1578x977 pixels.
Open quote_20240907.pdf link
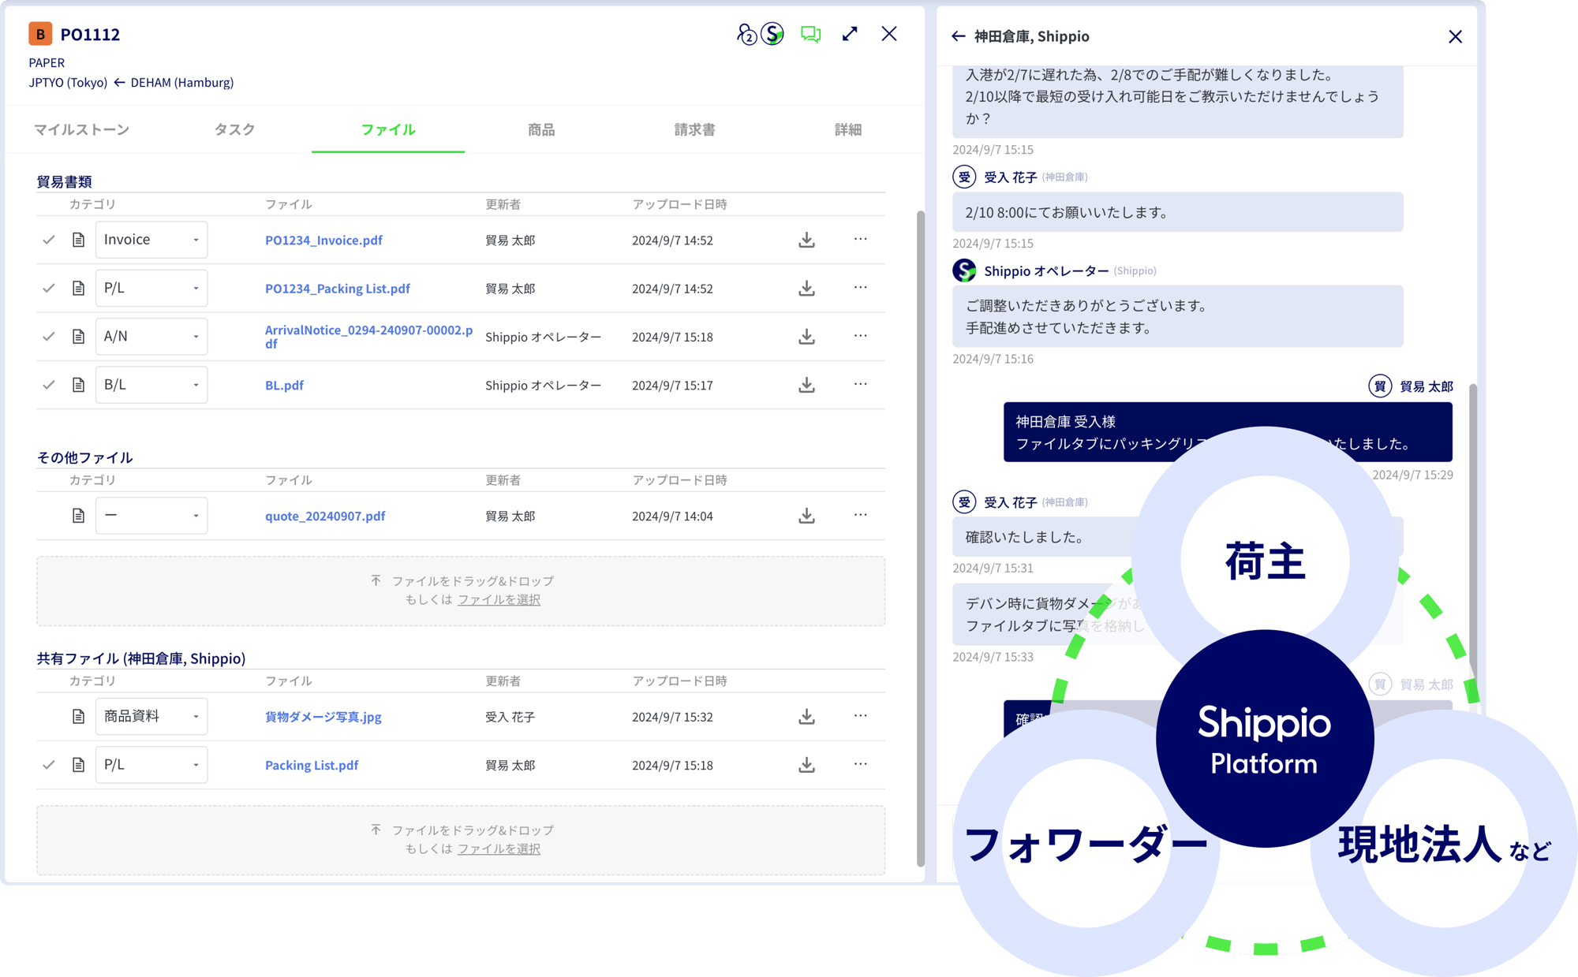click(325, 516)
